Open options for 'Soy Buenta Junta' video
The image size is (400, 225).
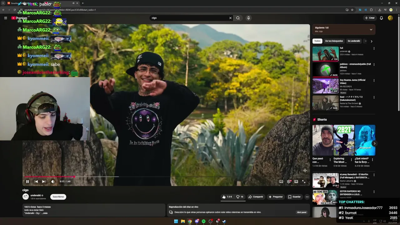[x=374, y=80]
